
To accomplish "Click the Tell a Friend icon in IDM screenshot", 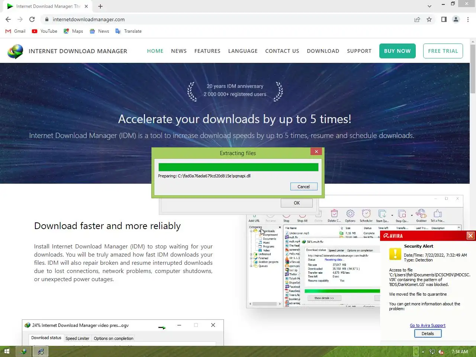I will pos(438,214).
